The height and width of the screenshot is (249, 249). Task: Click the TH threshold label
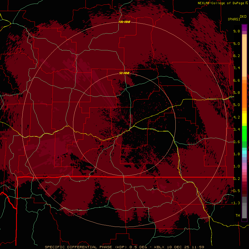pyautogui.click(x=238, y=216)
